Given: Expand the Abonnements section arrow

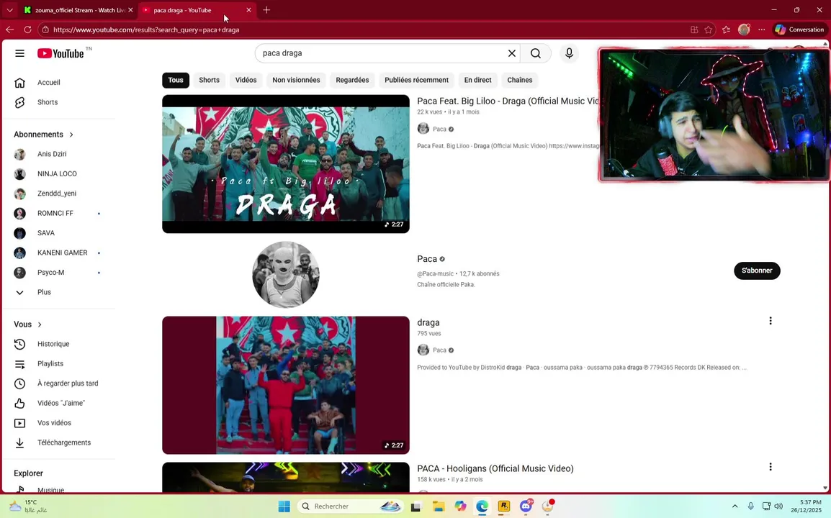Looking at the screenshot, I should coord(71,135).
